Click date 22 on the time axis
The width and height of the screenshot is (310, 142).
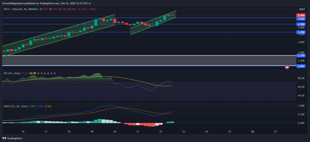pos(161,132)
